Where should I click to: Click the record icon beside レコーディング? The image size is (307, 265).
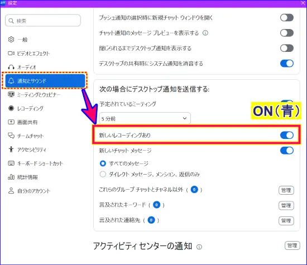point(11,108)
